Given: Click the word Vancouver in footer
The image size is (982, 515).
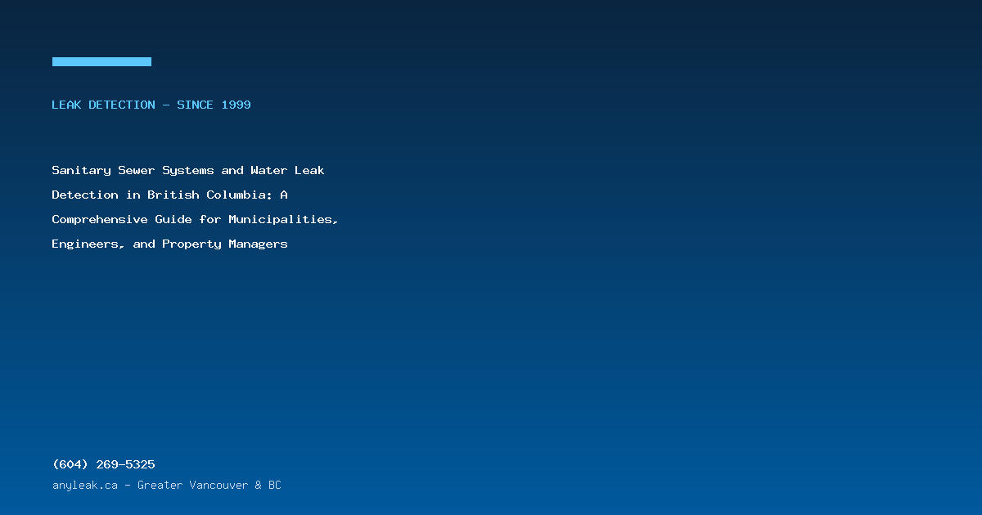Looking at the screenshot, I should pyautogui.click(x=218, y=486).
